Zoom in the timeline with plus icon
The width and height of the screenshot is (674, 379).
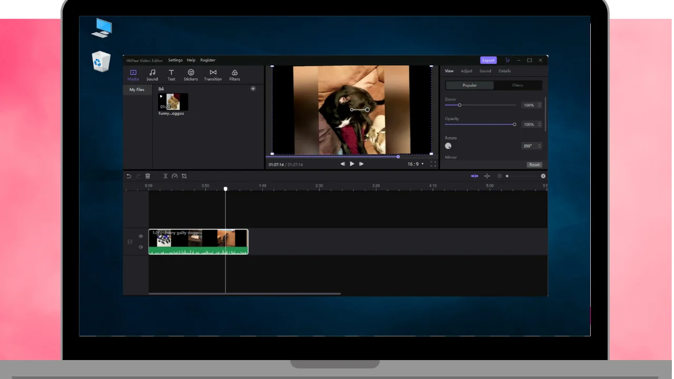(543, 176)
